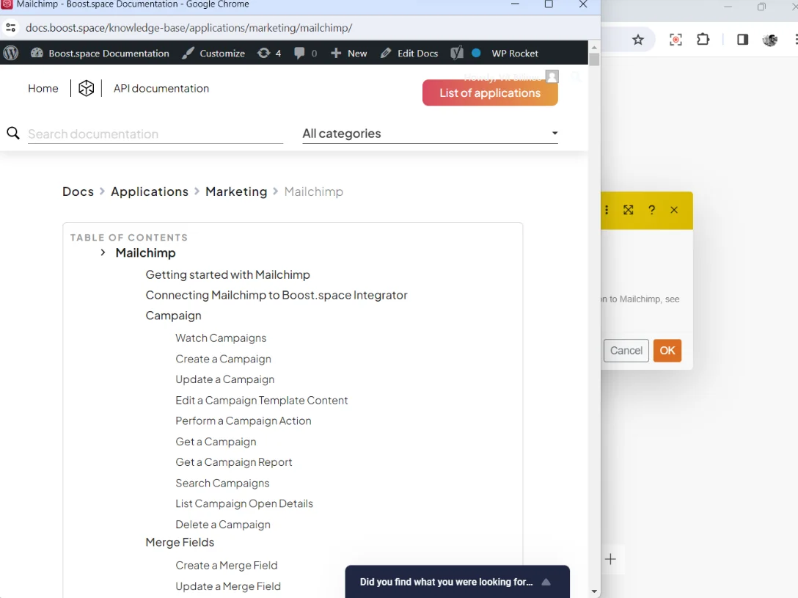This screenshot has width=798, height=598.
Task: Click the scrollbar down arrow
Action: point(594,591)
